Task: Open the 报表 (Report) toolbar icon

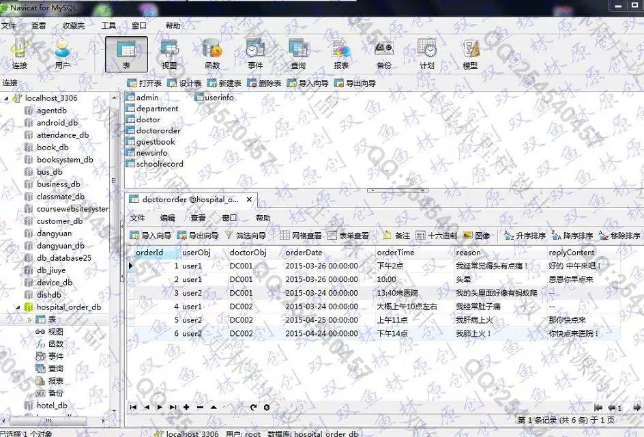Action: coord(341,53)
